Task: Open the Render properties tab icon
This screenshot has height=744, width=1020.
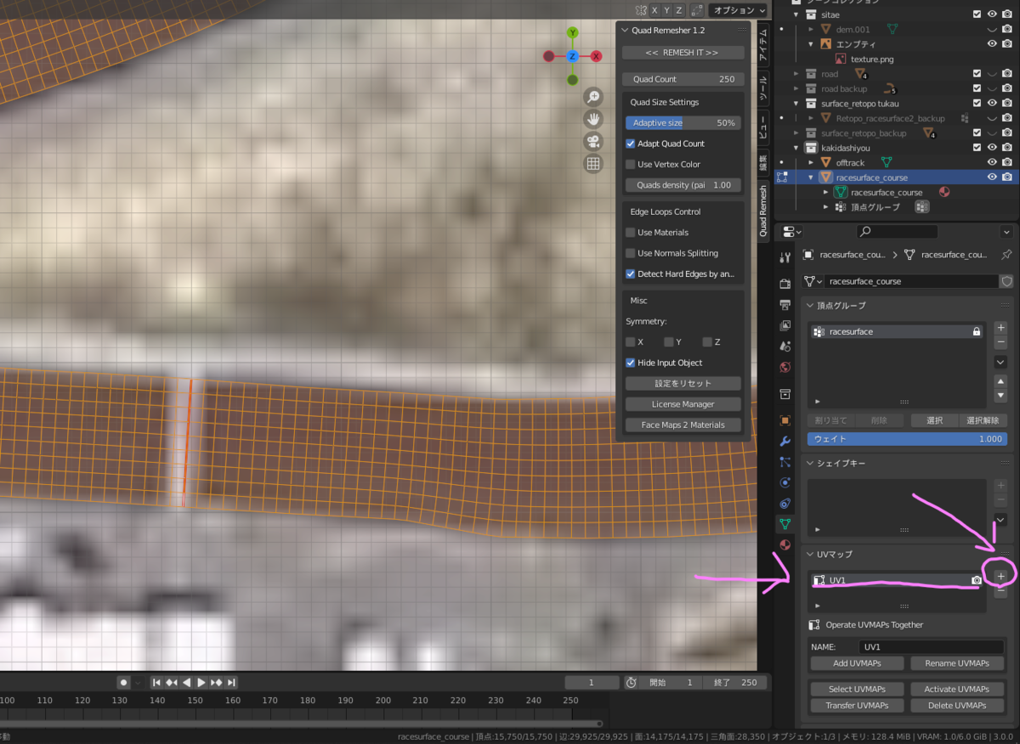Action: pos(785,283)
